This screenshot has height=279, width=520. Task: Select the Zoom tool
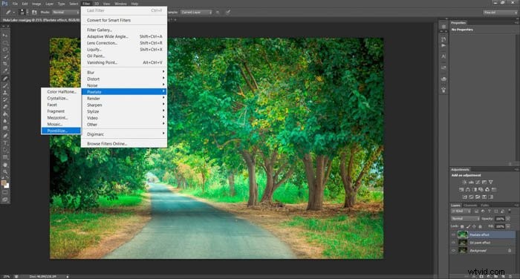(x=5, y=171)
